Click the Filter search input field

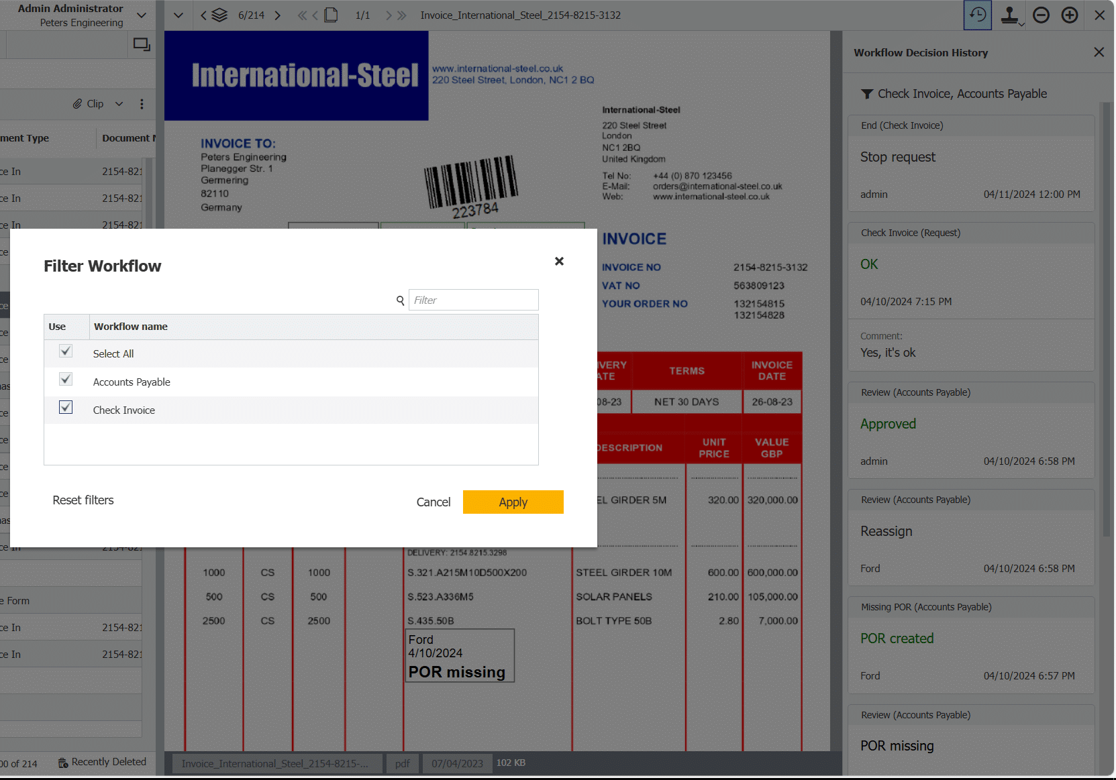pyautogui.click(x=473, y=300)
